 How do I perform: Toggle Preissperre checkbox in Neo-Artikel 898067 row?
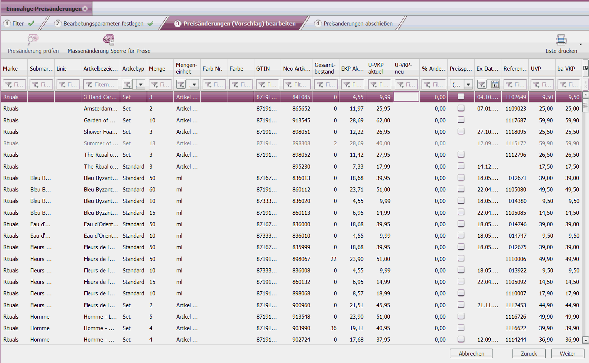click(461, 258)
